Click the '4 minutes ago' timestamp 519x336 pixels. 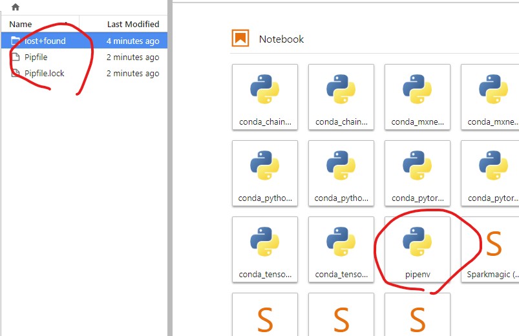click(x=132, y=41)
